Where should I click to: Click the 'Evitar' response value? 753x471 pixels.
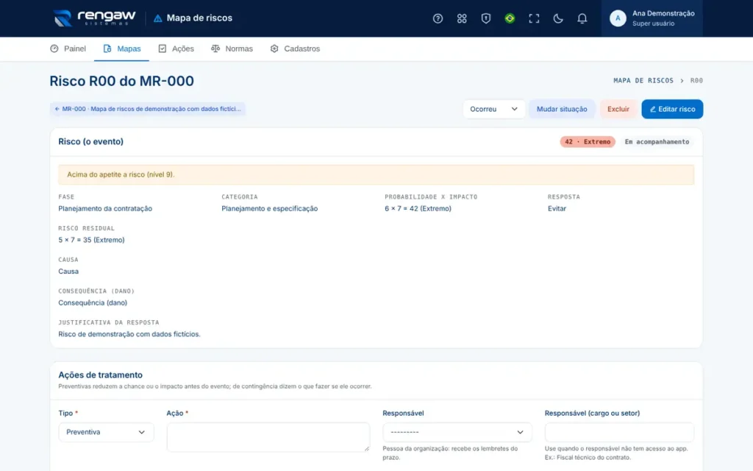click(557, 208)
